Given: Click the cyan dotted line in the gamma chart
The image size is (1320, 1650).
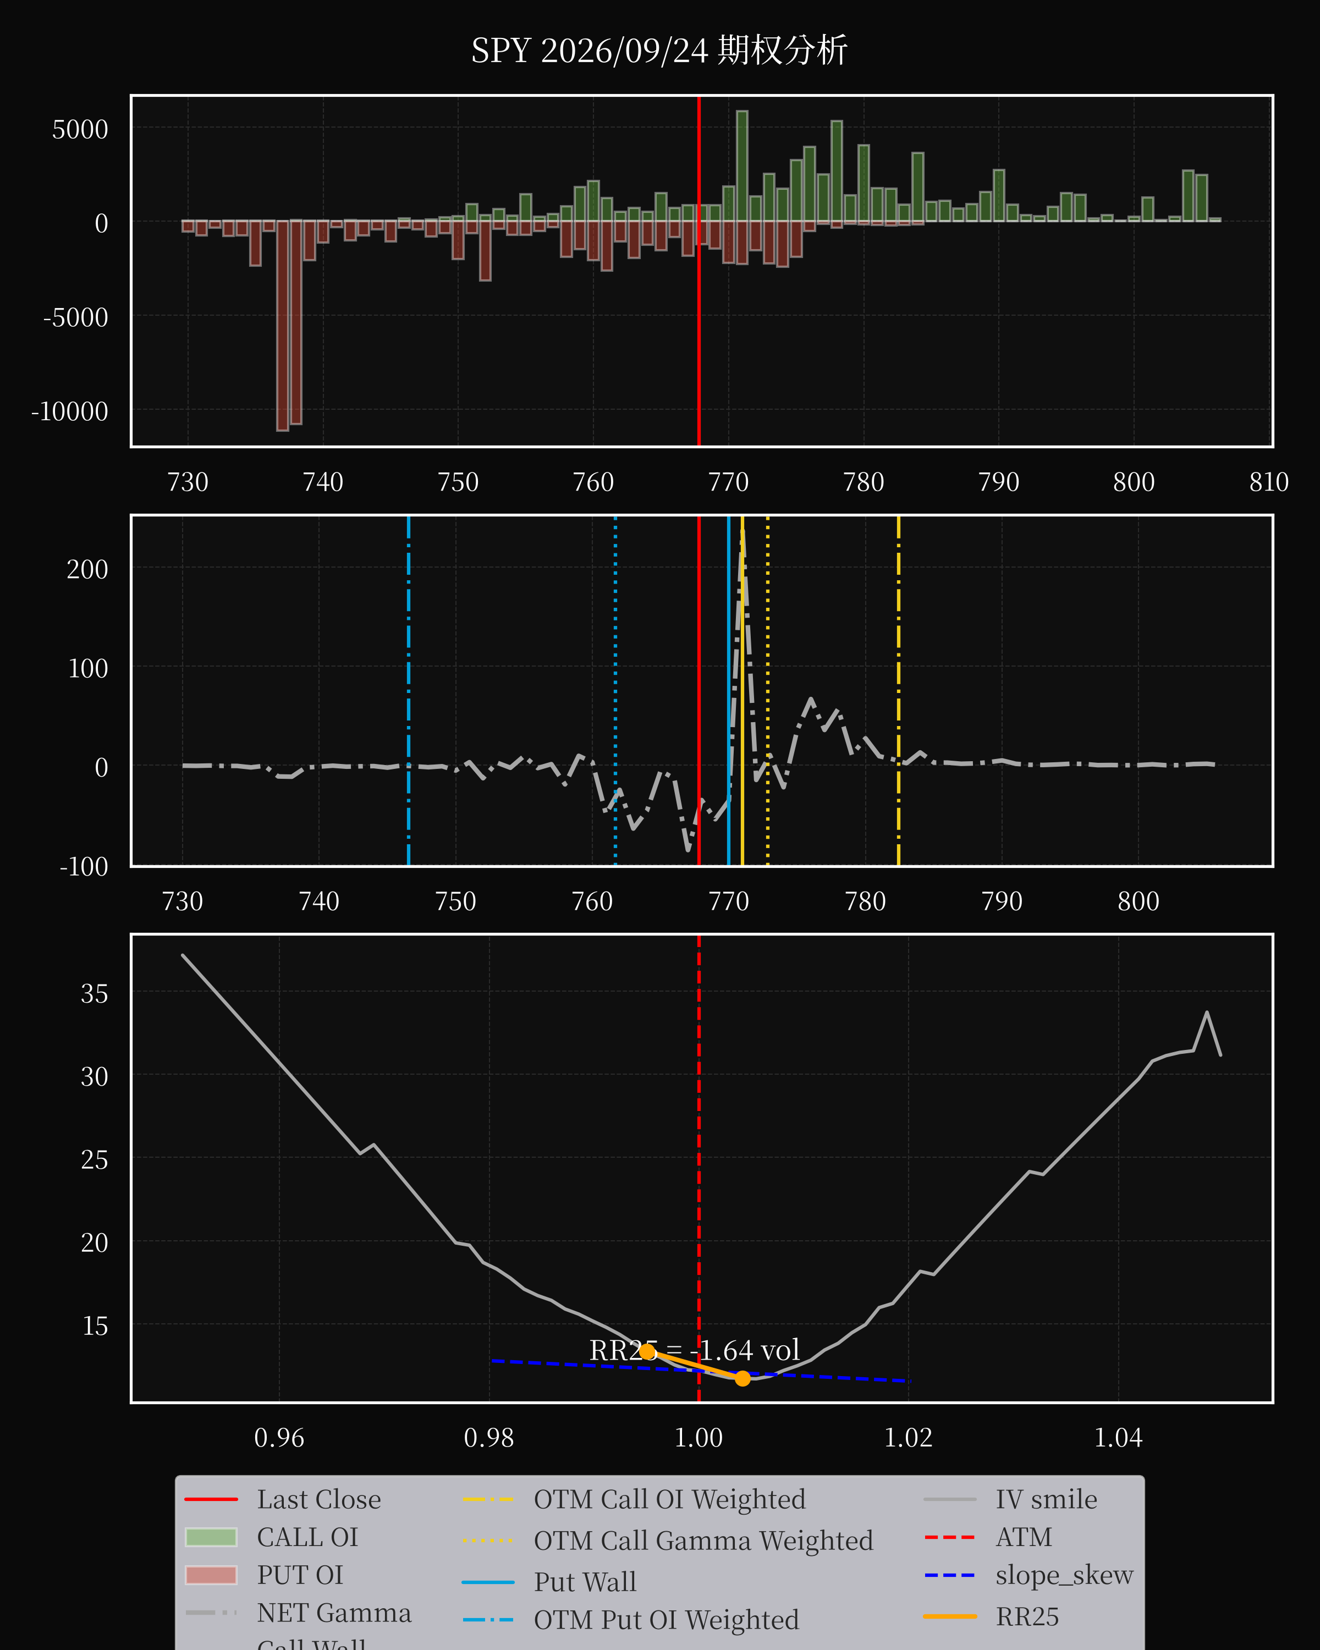Looking at the screenshot, I should pyautogui.click(x=615, y=690).
